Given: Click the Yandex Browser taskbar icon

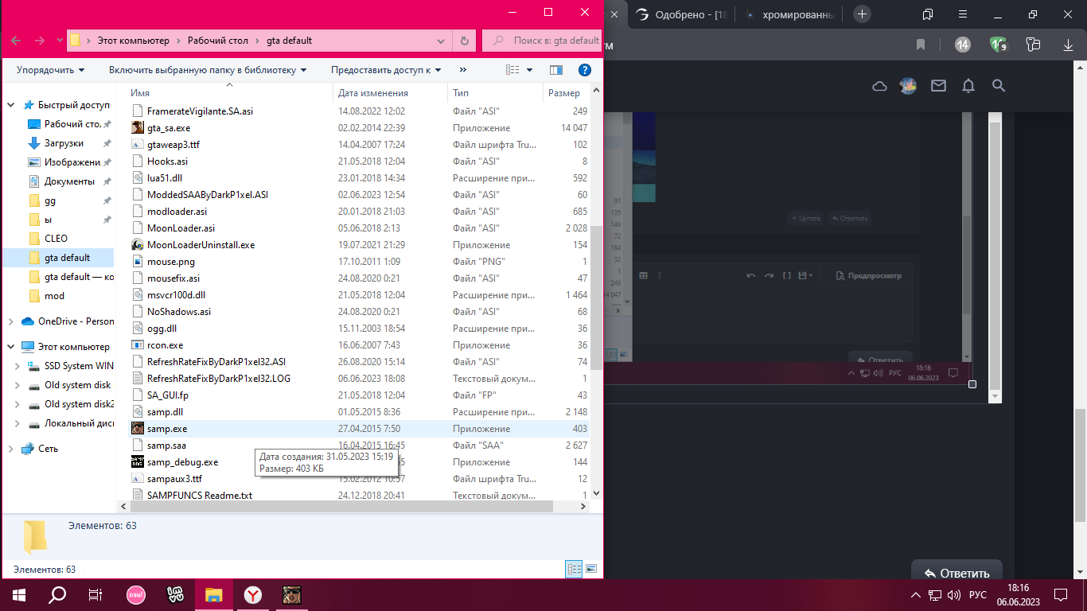Looking at the screenshot, I should 252,594.
